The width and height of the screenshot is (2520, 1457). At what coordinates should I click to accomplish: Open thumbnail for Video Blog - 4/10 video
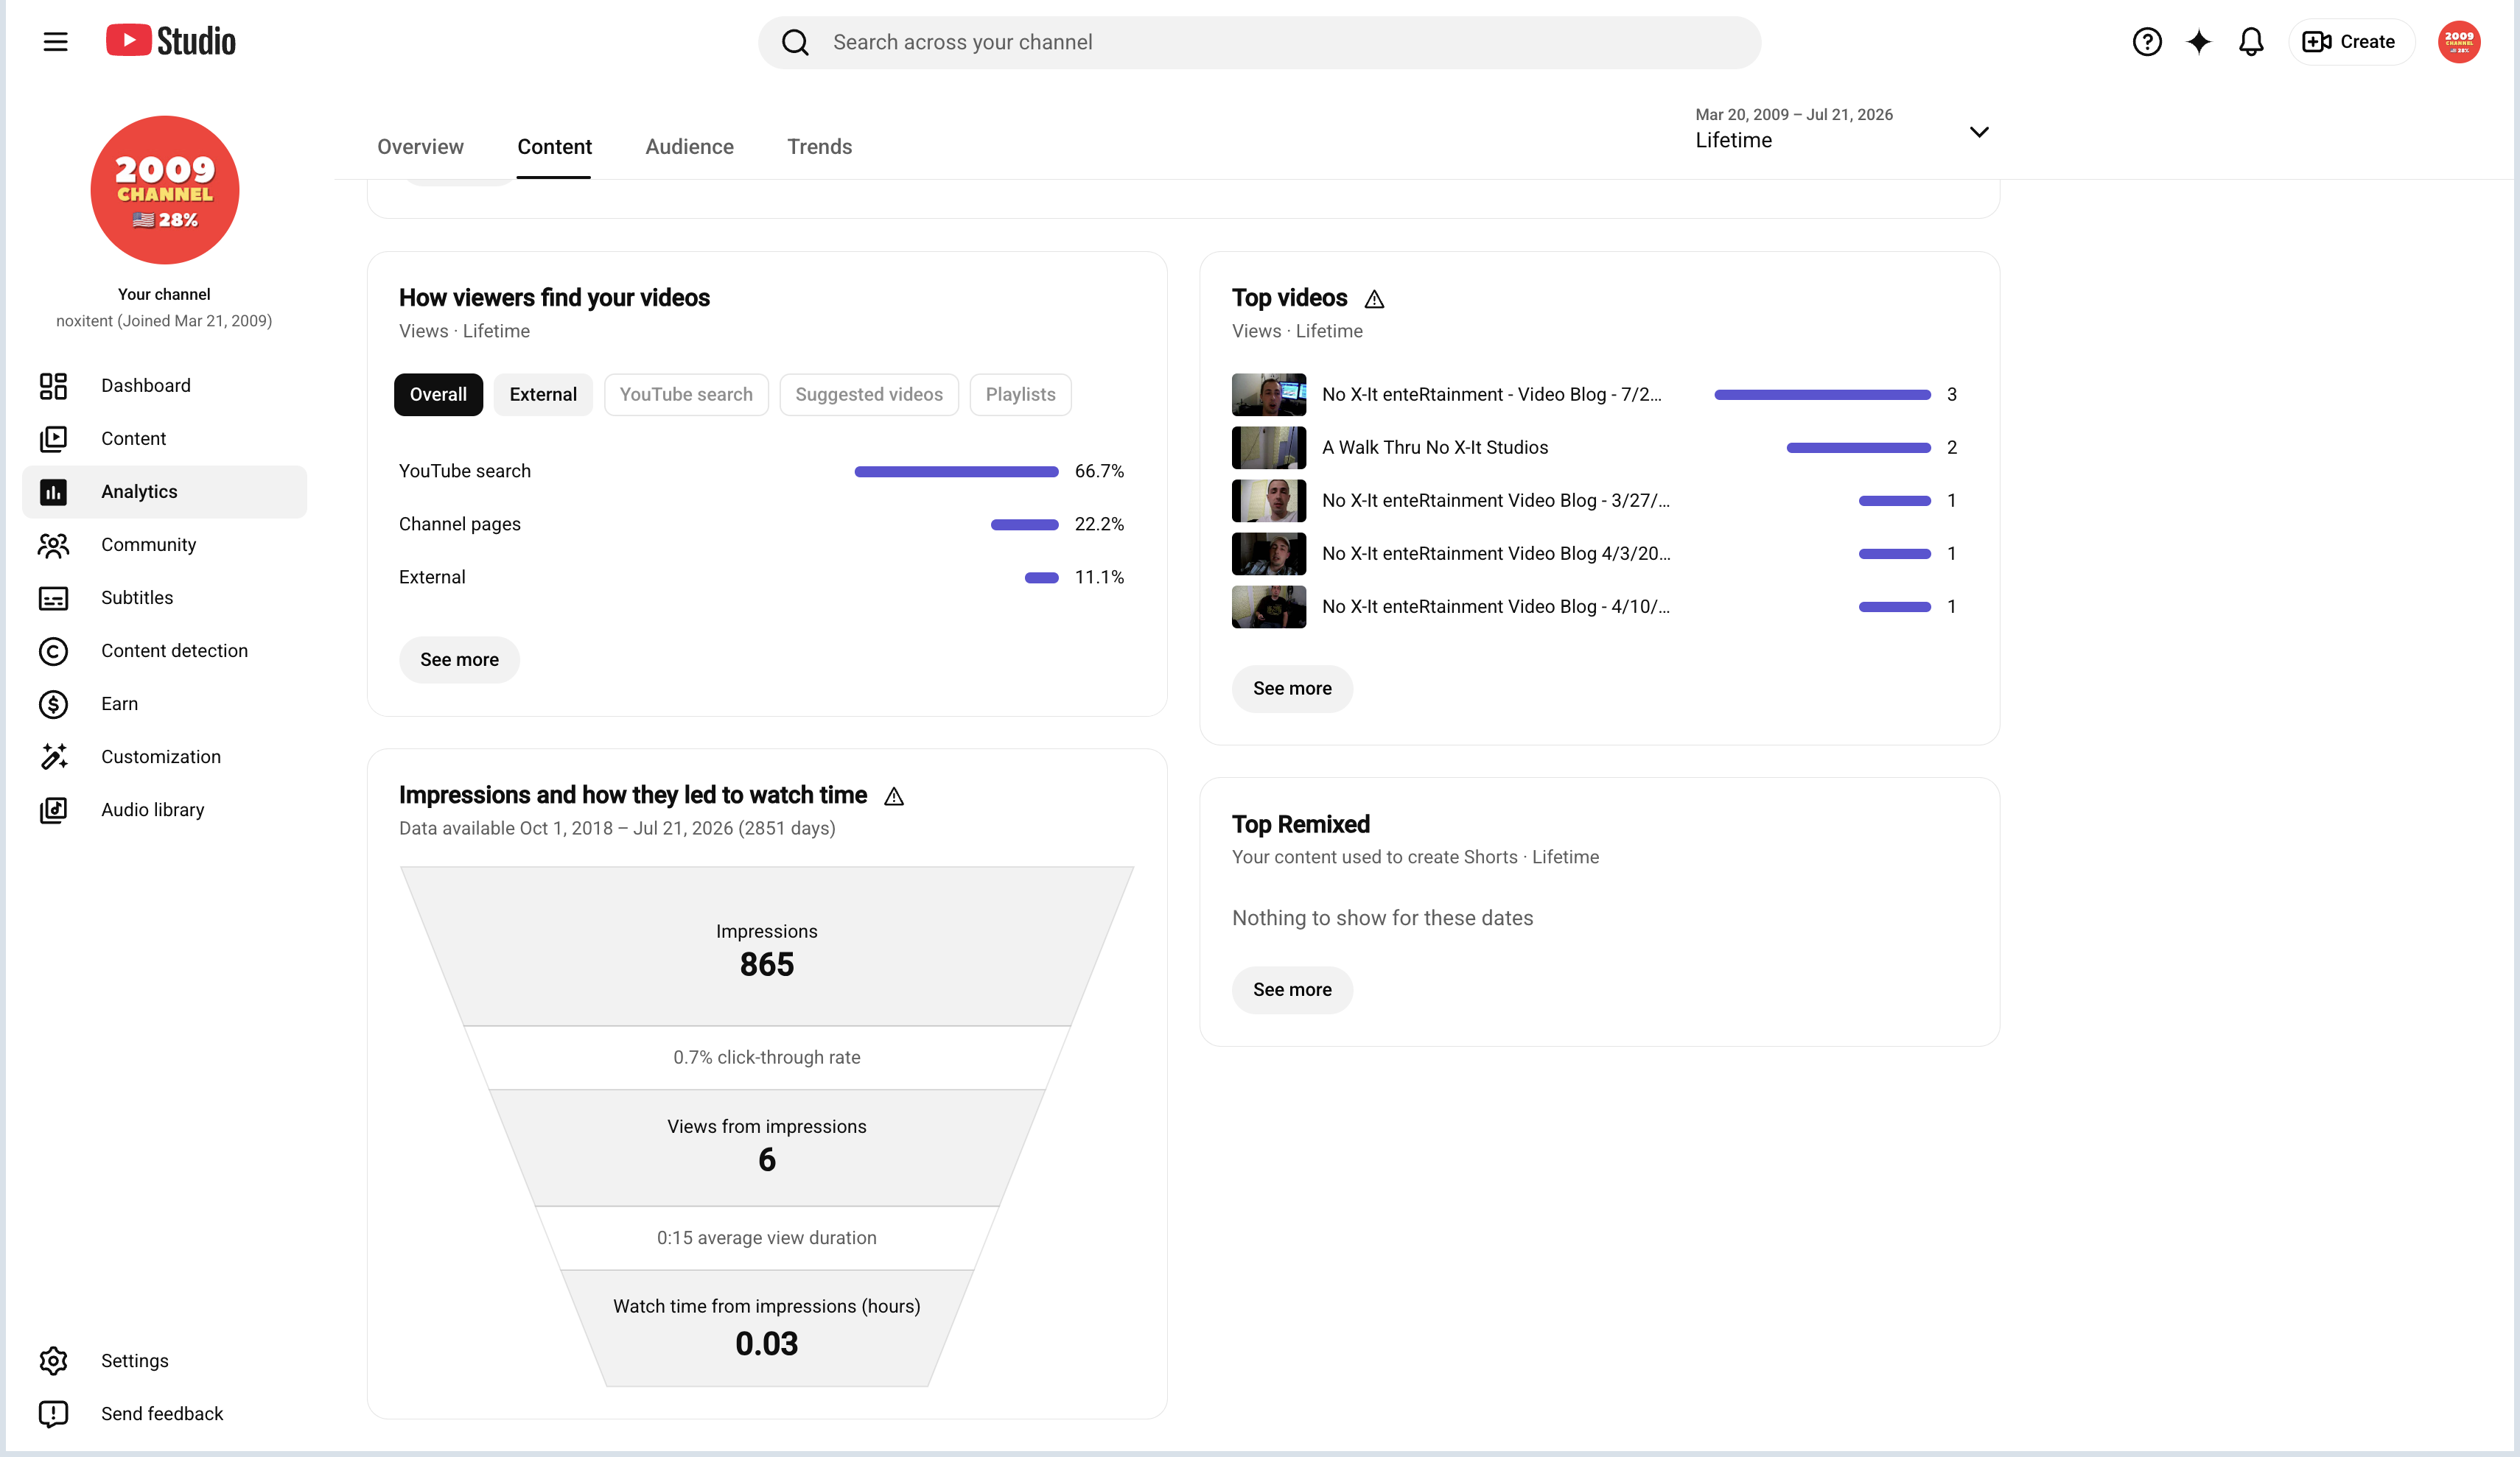click(1268, 607)
